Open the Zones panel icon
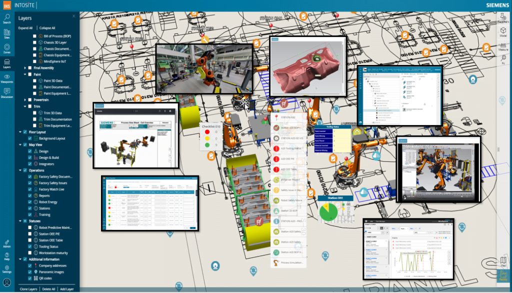The height and width of the screenshot is (293, 512). (7, 48)
